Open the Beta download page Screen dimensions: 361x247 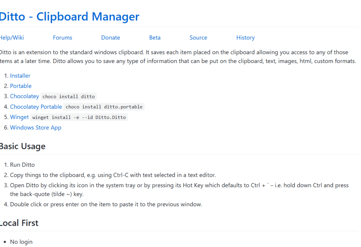pos(155,37)
